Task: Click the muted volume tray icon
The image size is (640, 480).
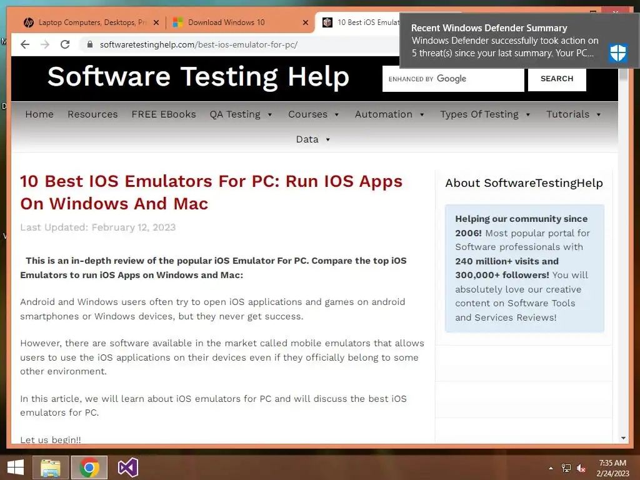Action: click(x=581, y=468)
